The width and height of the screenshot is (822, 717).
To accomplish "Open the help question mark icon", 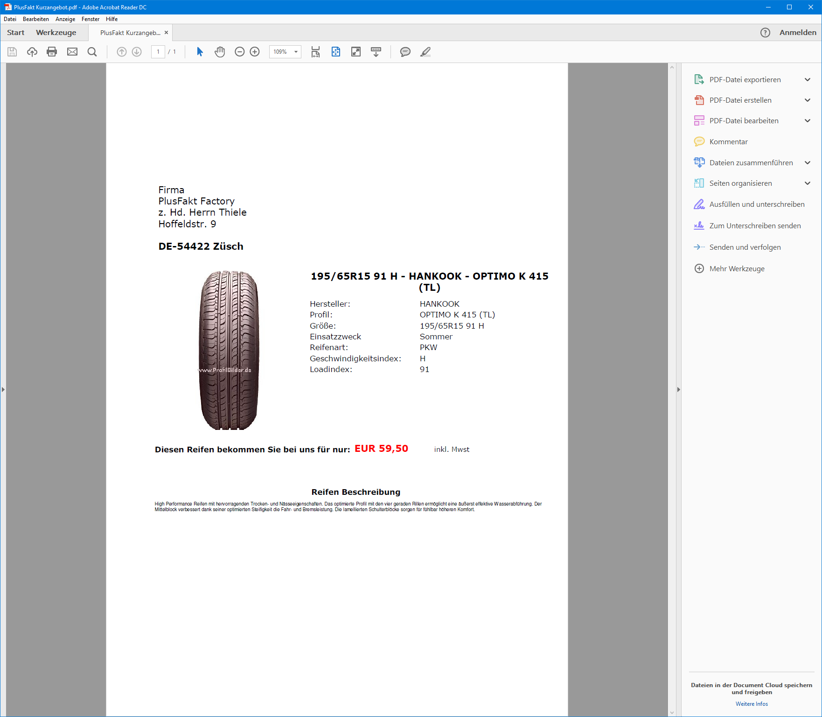I will click(765, 33).
